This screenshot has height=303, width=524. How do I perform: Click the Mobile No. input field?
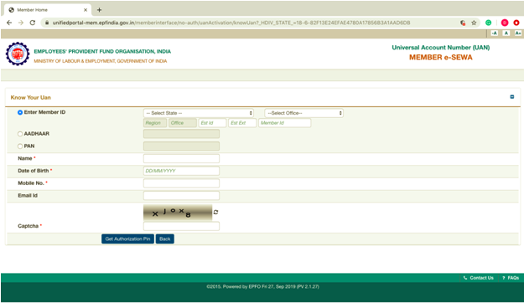181,183
